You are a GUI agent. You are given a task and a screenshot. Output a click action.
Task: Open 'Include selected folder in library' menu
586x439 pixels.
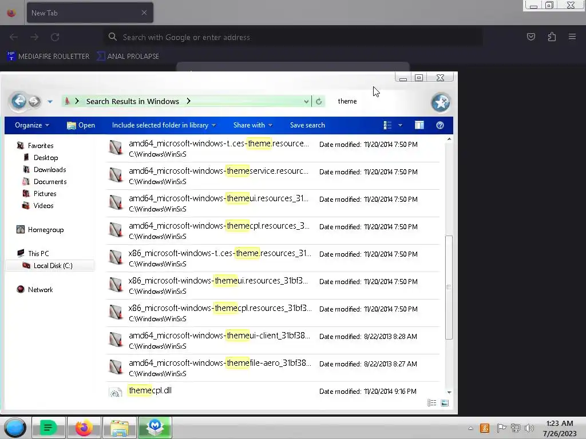[164, 125]
